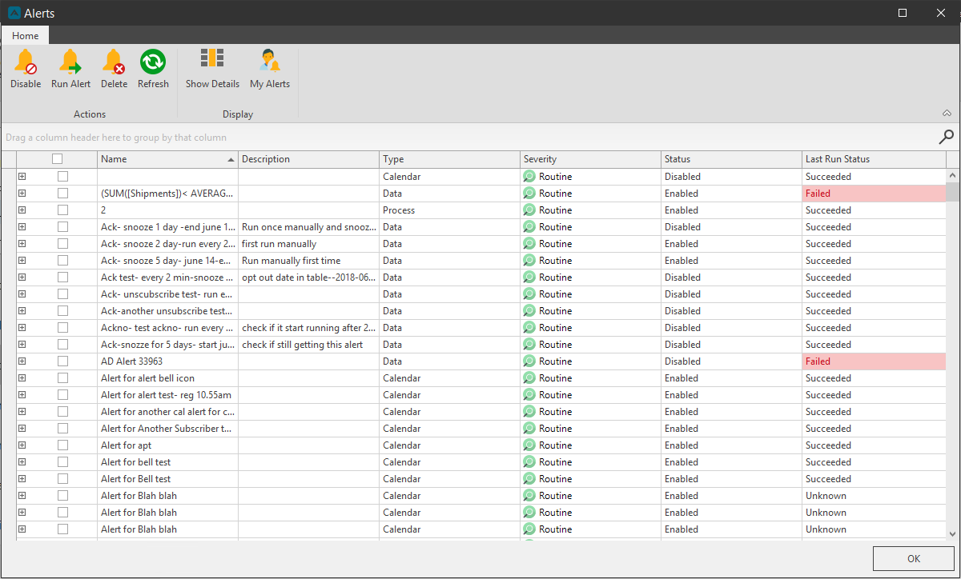Viewport: 961px width, 579px height.
Task: Expand the Ack-snozze for 5 days row
Action: point(22,345)
